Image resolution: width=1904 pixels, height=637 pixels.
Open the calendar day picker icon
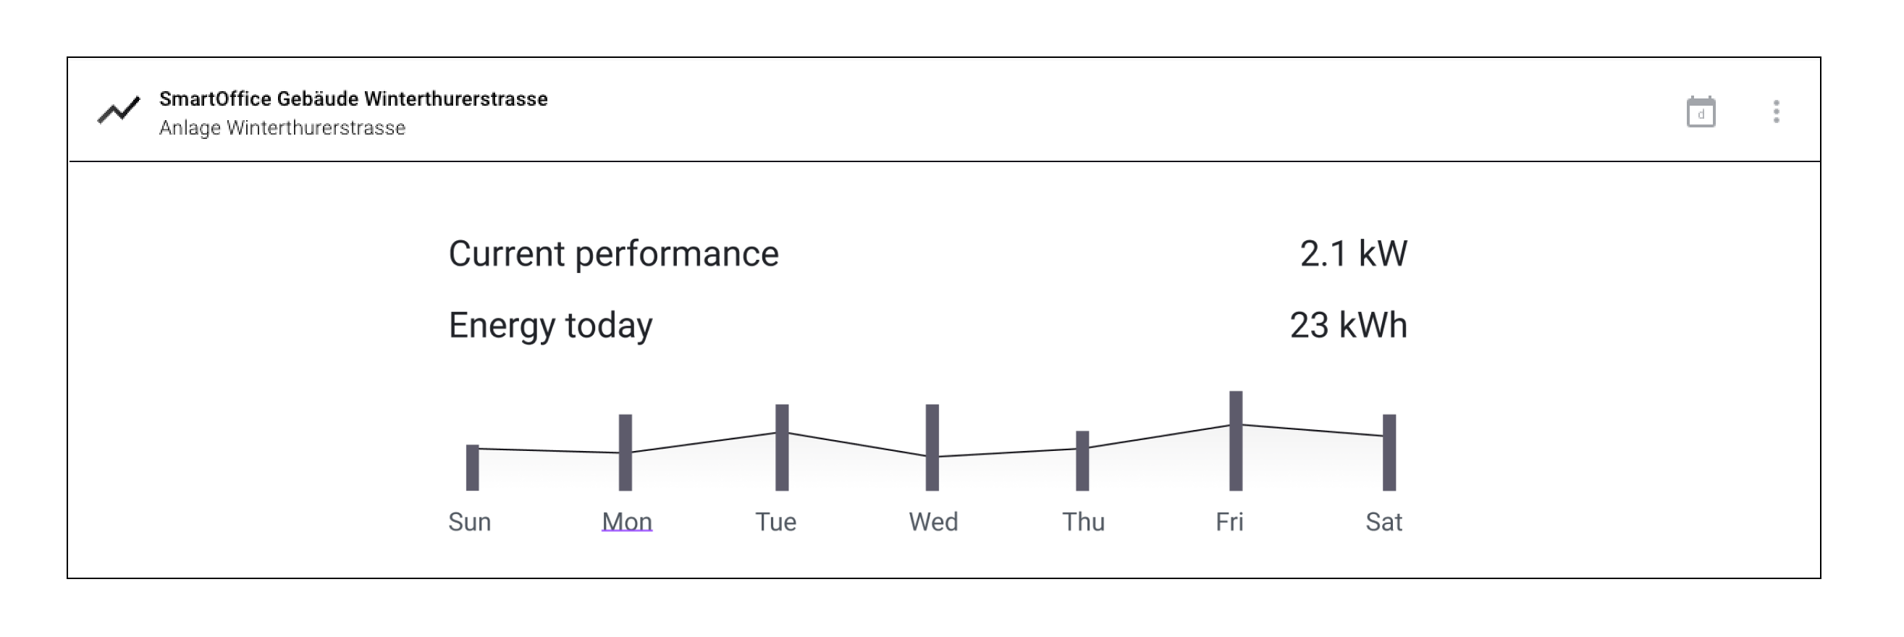coord(1700,112)
